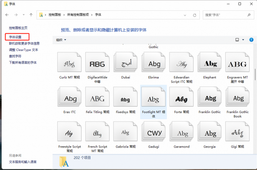The width and height of the screenshot is (257, 170).
Task: Select the Forte font icon
Action: coord(181,97)
